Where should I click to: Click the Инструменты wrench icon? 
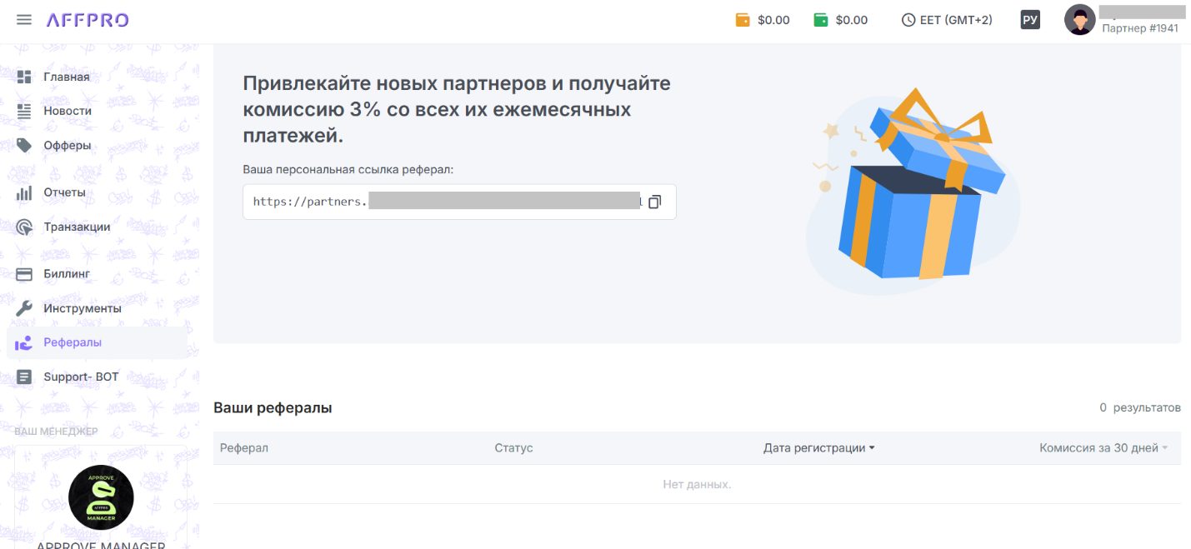24,308
